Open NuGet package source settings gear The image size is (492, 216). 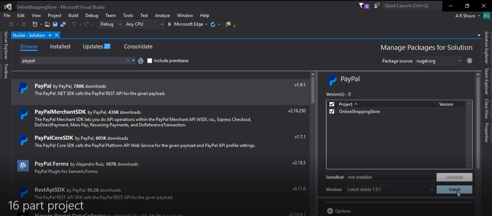(469, 61)
